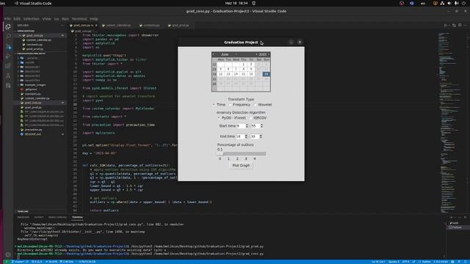
Task: Open the Terminal menu
Action: (x=79, y=18)
